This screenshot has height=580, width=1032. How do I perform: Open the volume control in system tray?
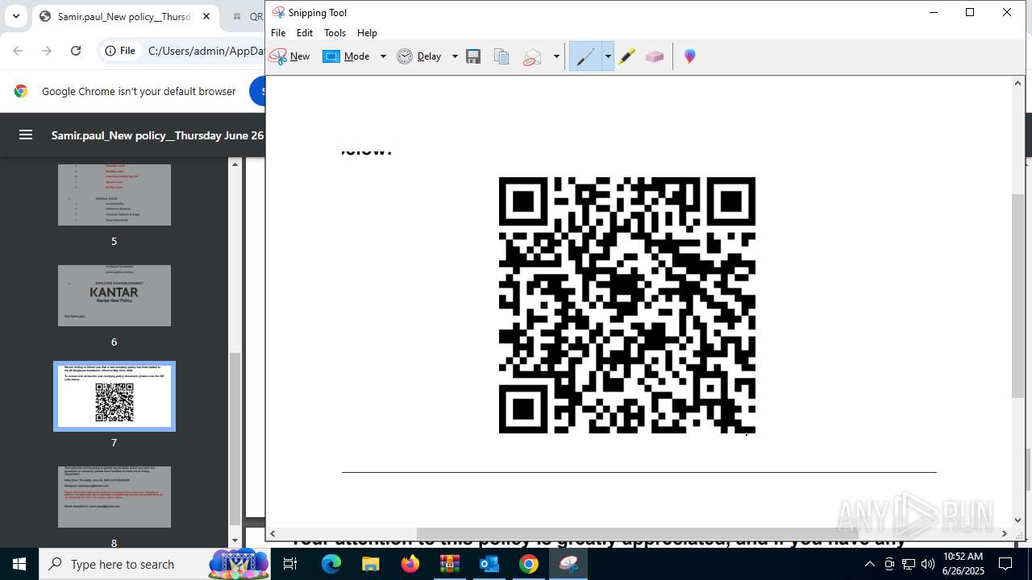[x=927, y=564]
